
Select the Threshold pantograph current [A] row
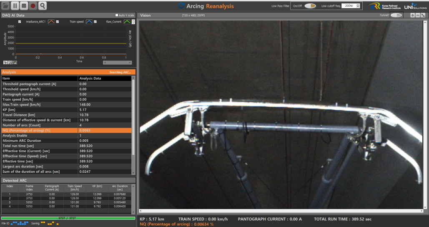(66, 84)
